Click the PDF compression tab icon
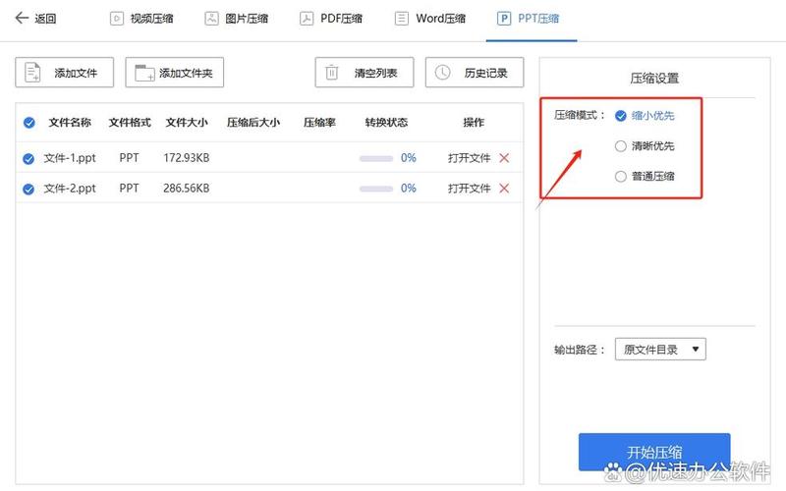 (x=307, y=19)
